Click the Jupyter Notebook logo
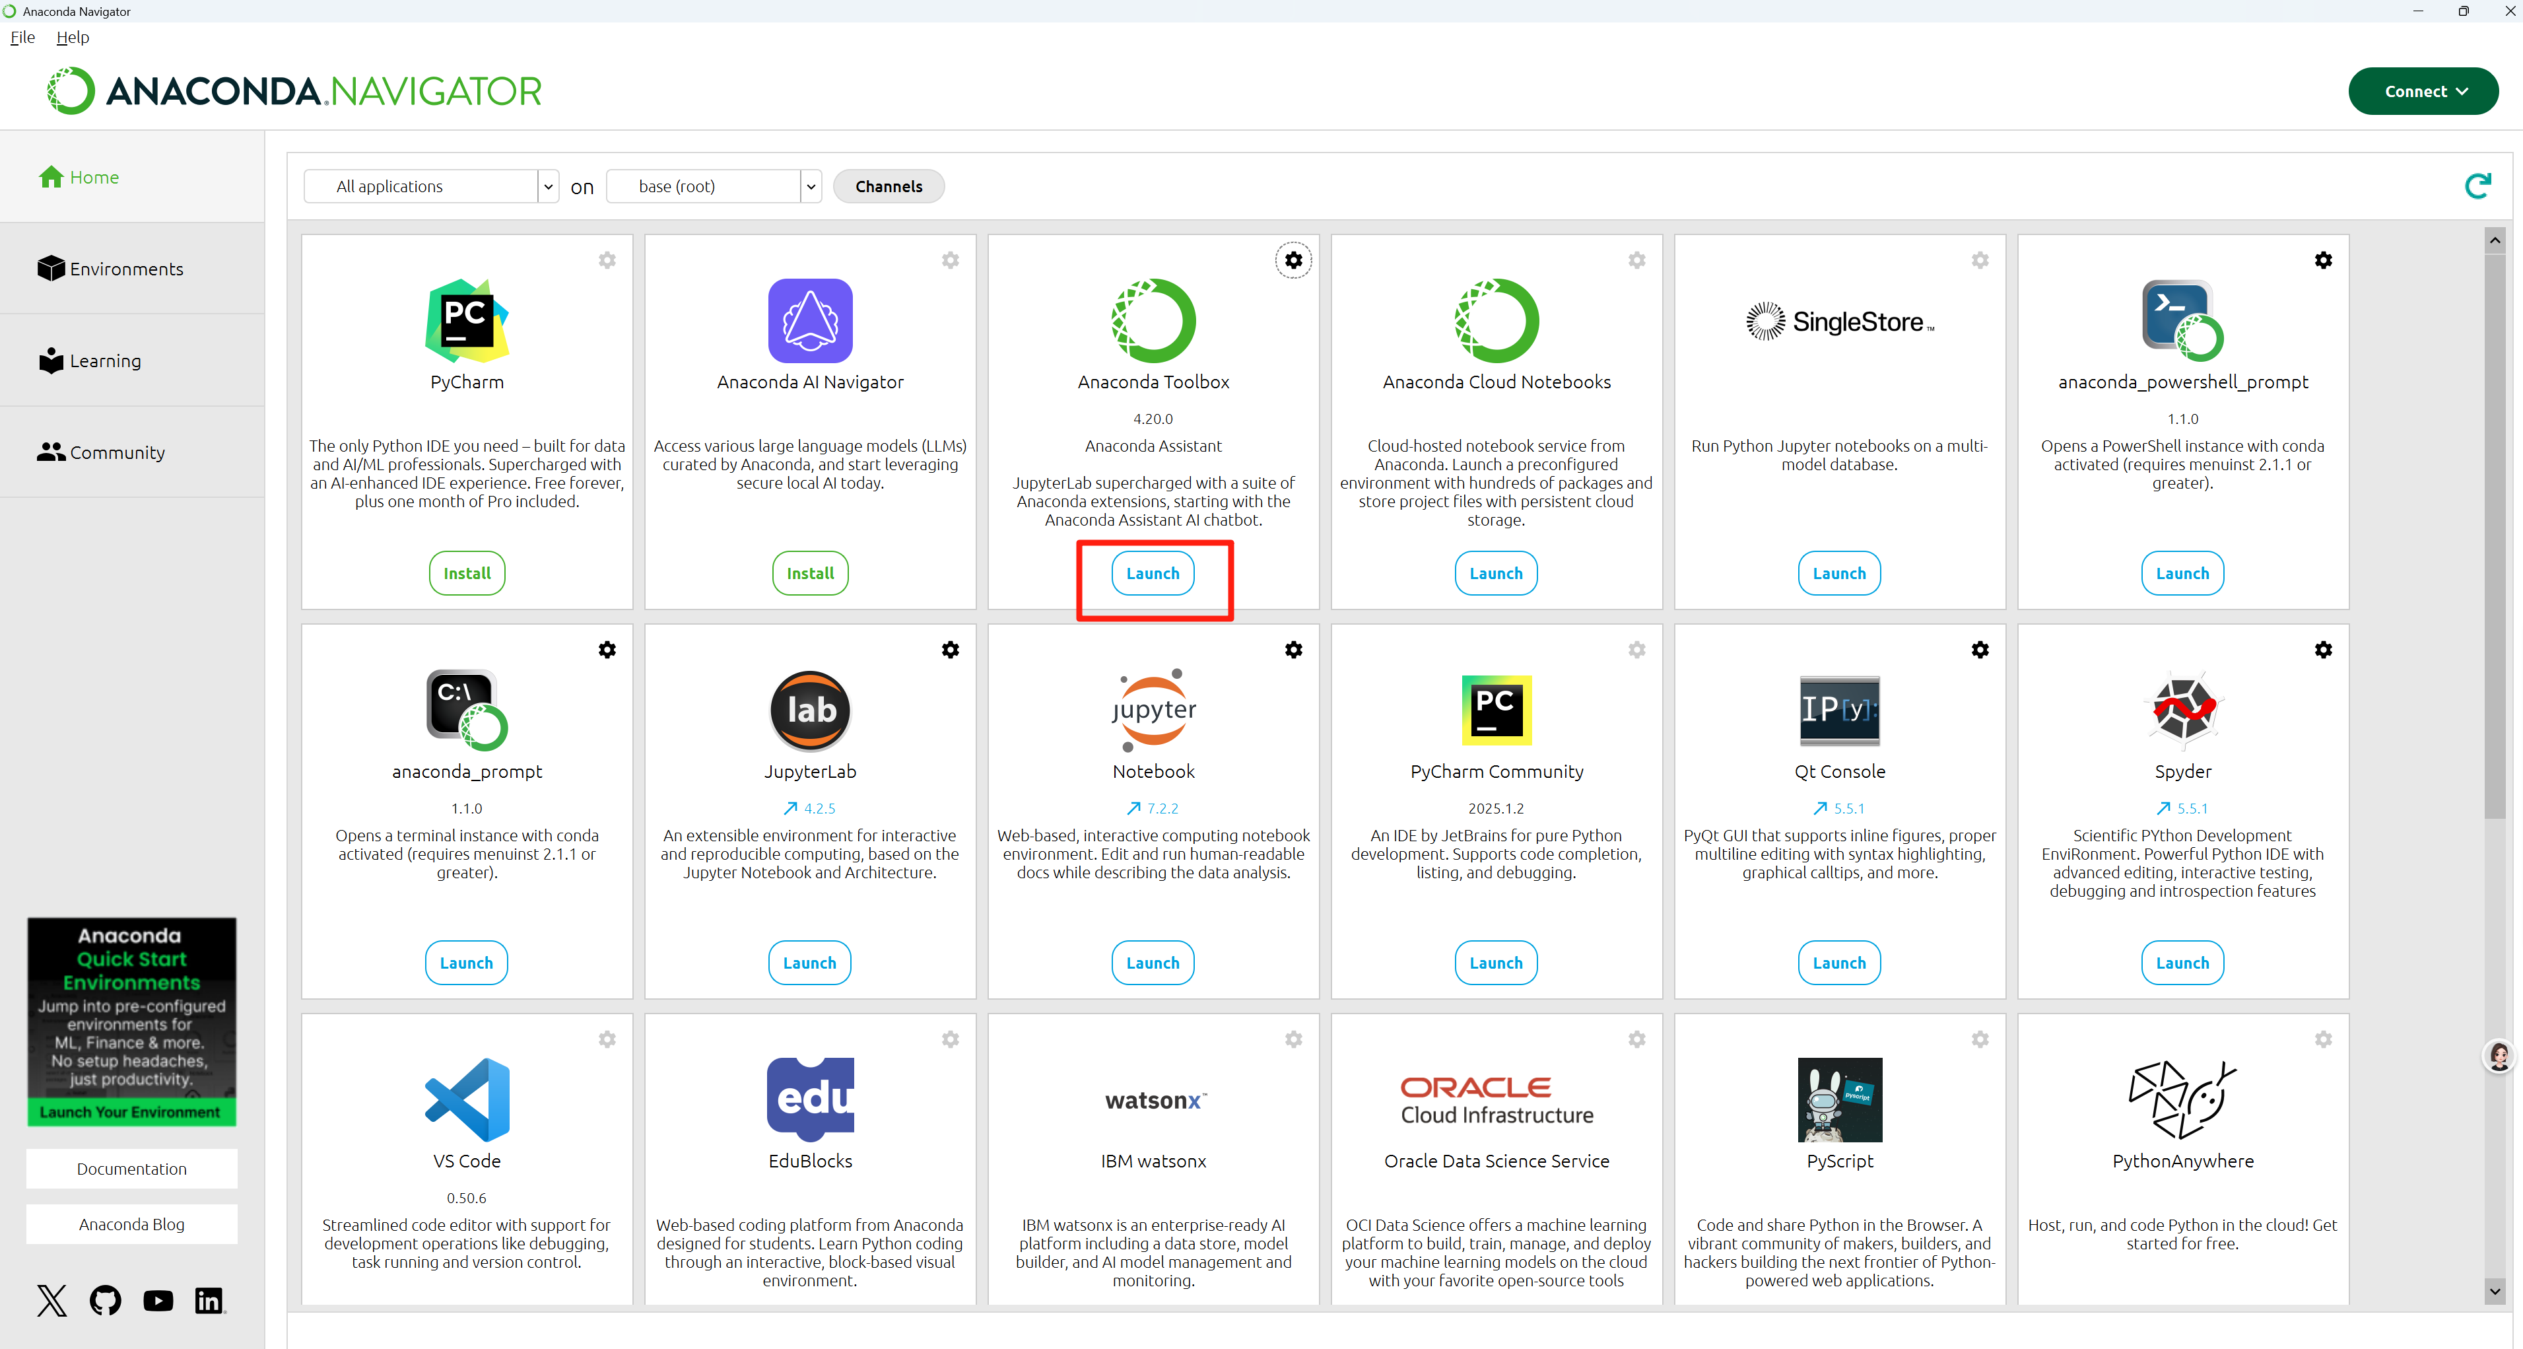Viewport: 2523px width, 1349px height. [x=1153, y=709]
